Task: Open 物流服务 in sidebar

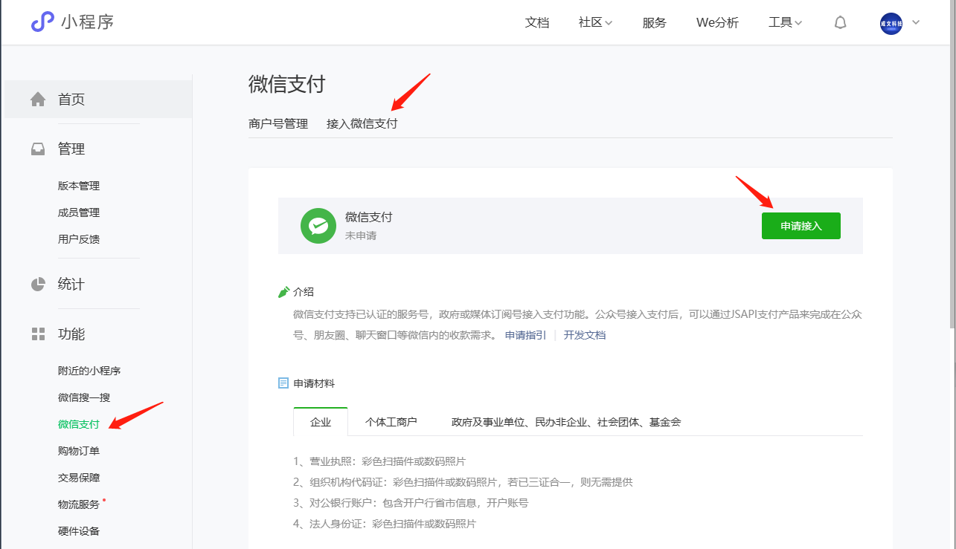Action: [79, 504]
